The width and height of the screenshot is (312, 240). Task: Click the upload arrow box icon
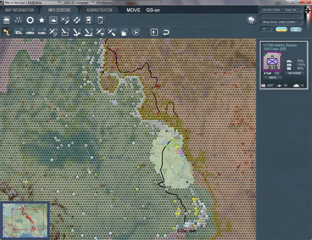point(154,32)
